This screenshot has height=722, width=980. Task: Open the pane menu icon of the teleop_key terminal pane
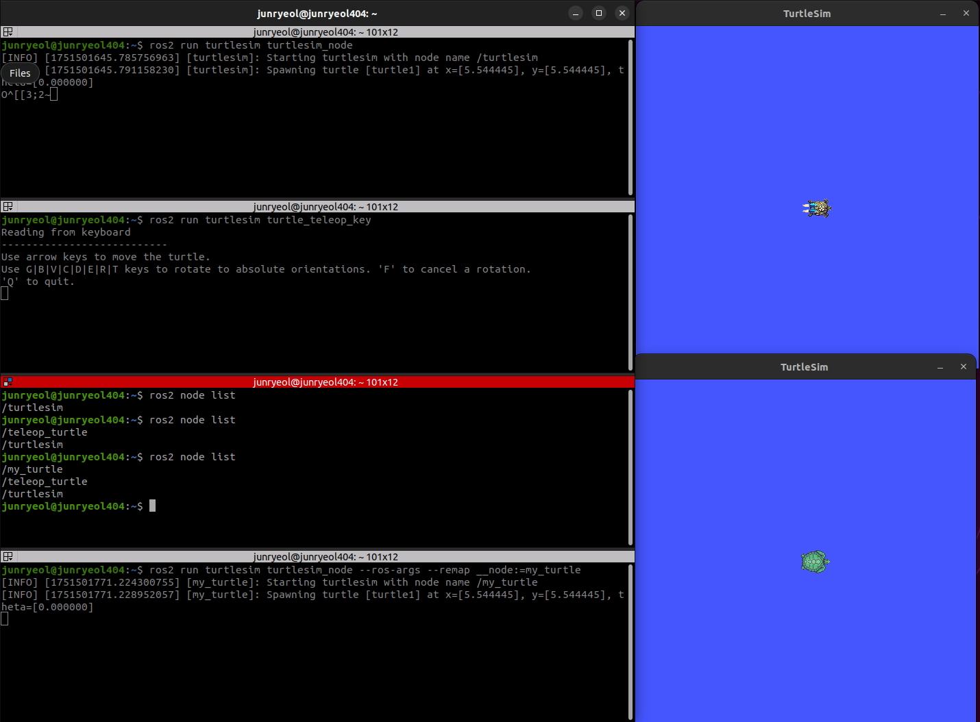[x=8, y=207]
